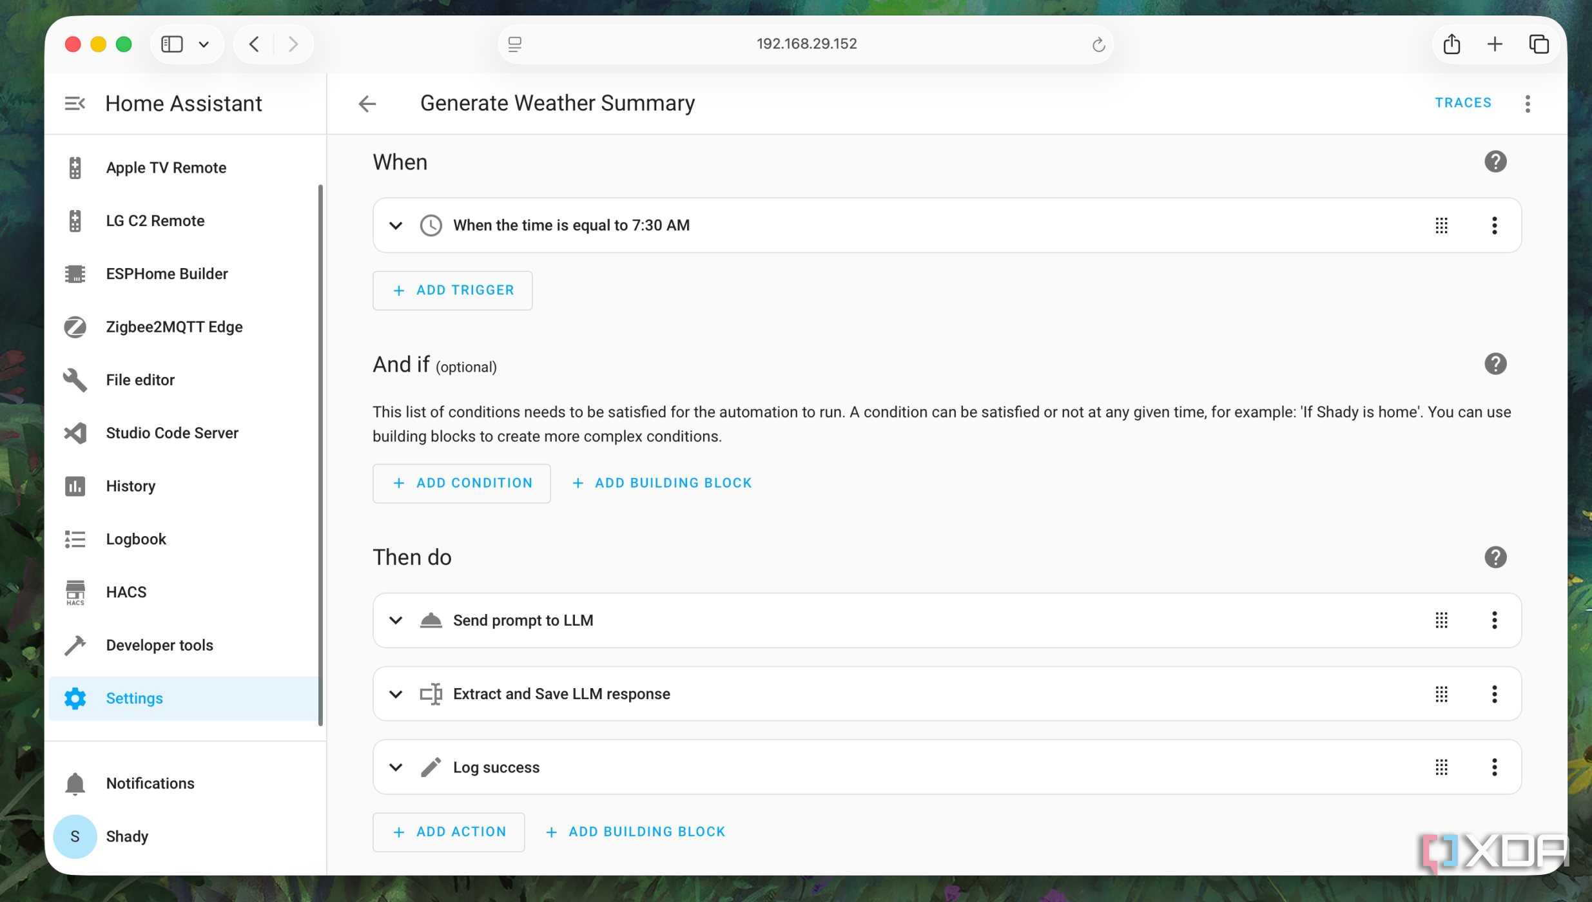Open a new Safari tab
The width and height of the screenshot is (1592, 902).
(x=1495, y=44)
